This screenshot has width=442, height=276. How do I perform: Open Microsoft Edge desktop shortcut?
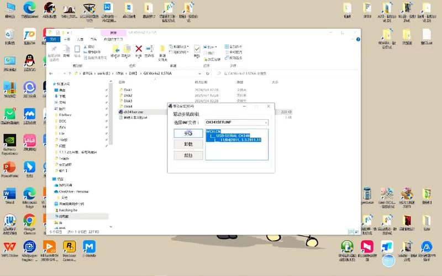(x=29, y=195)
